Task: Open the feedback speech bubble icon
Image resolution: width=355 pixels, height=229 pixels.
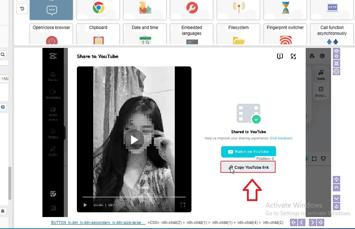Action: pos(280,56)
